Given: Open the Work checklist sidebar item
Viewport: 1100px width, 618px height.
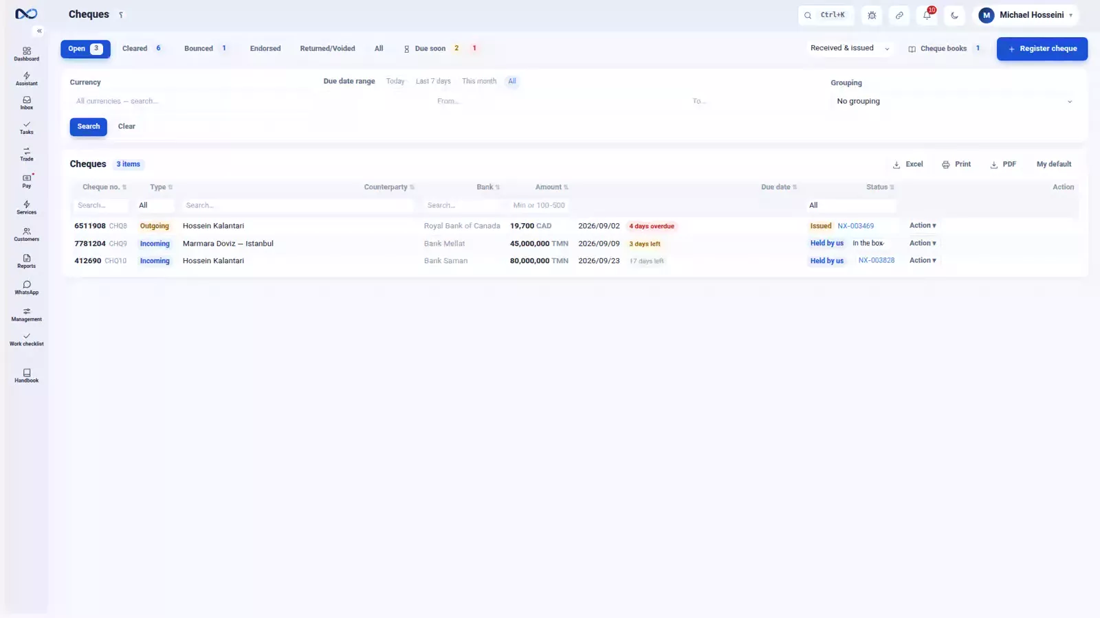Looking at the screenshot, I should [x=26, y=339].
